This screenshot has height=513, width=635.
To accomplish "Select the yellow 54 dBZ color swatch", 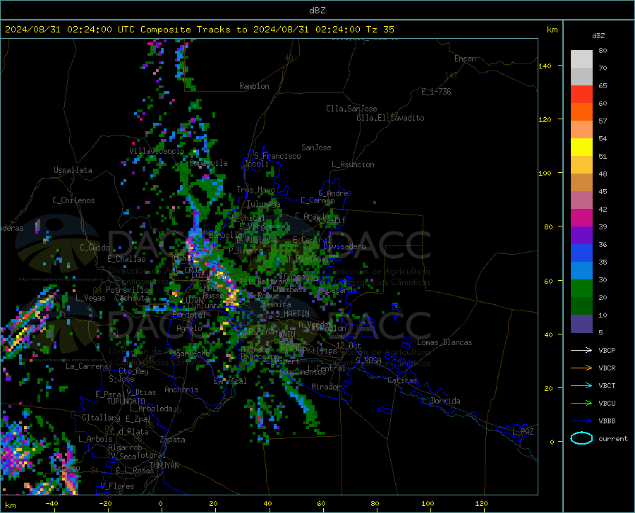I will coord(581,147).
